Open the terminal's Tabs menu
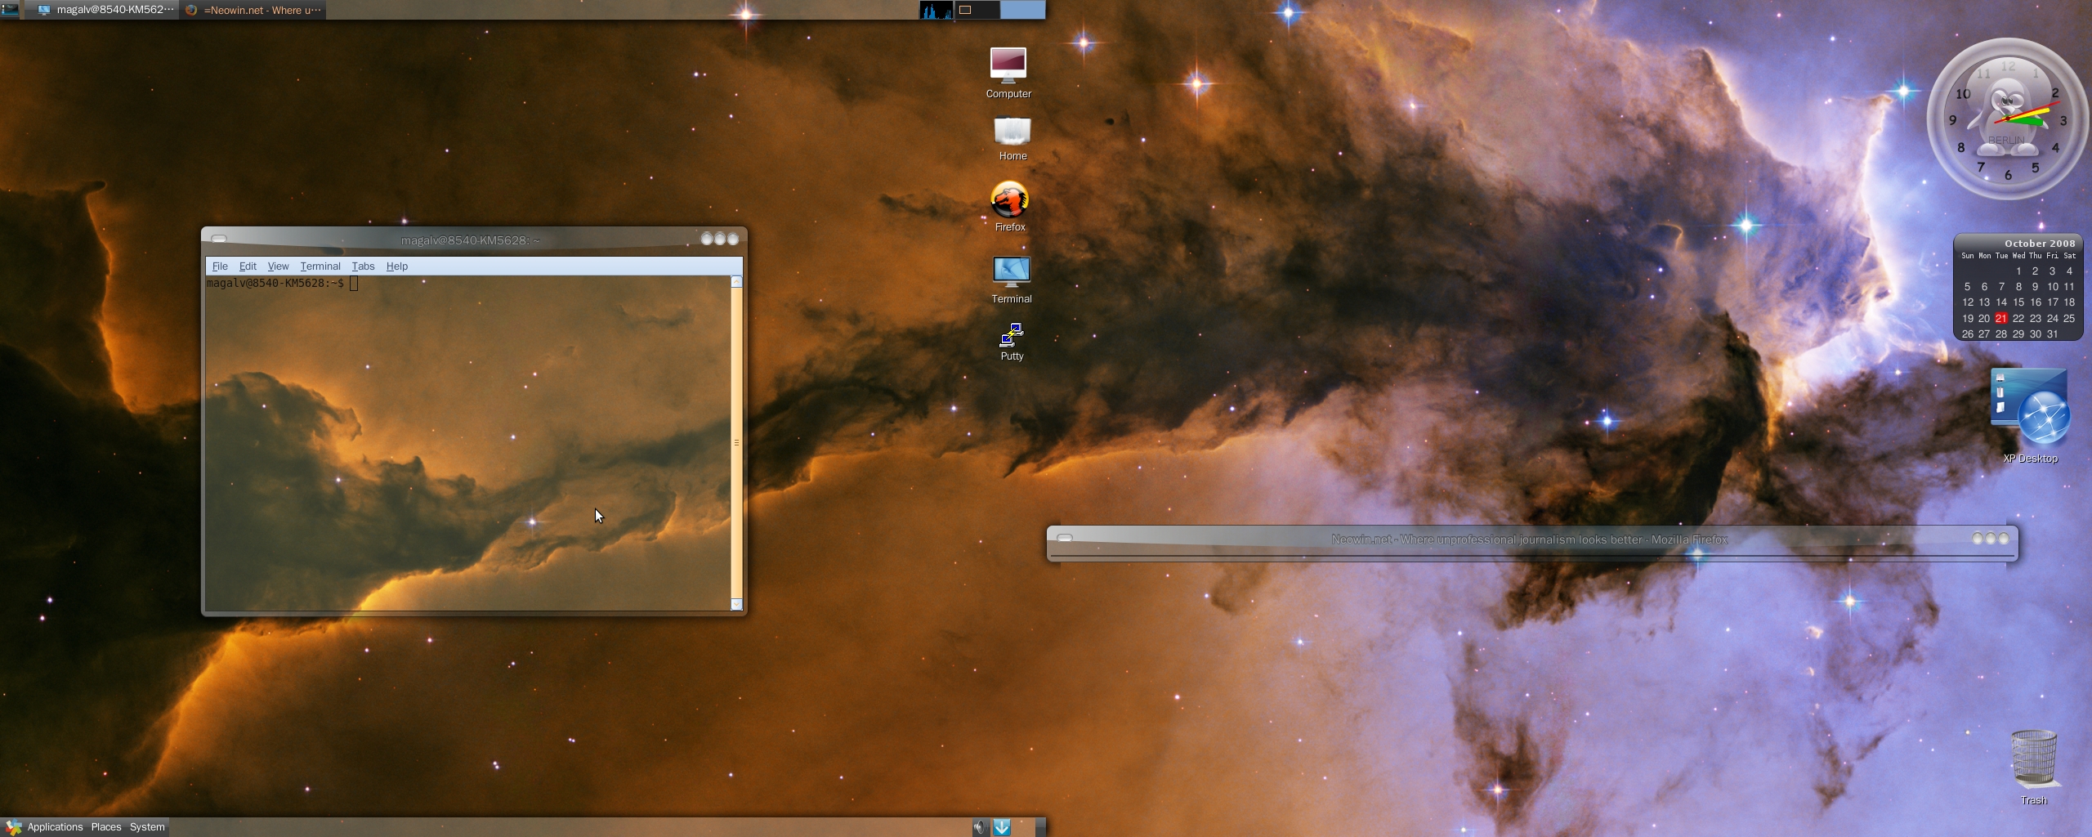 click(363, 266)
